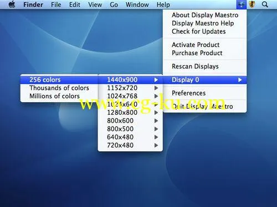277x207 pixels.
Task: Open the View menu
Action: (95, 4)
